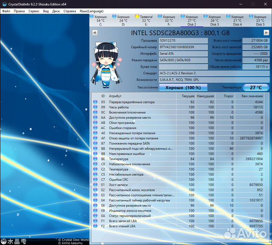Click the Disk 3 status icon
The image size is (272, 245).
207,17
